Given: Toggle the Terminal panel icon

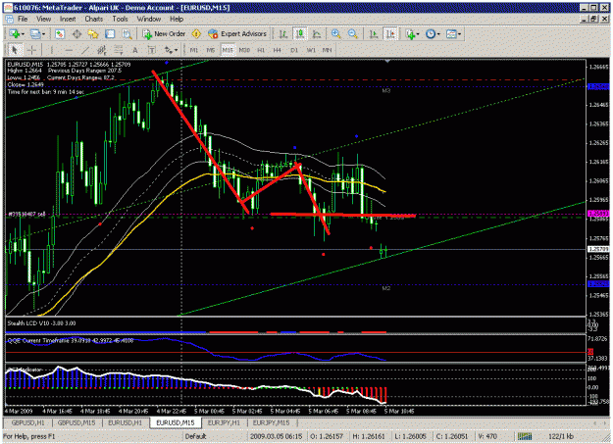Looking at the screenshot, I should [x=110, y=34].
